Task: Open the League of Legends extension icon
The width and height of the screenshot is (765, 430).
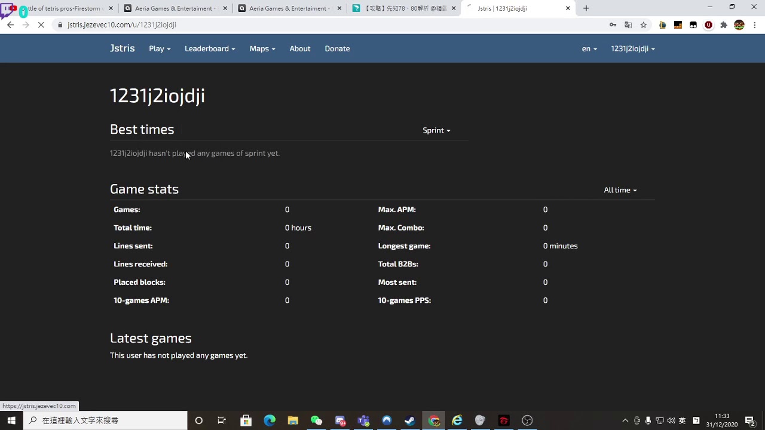Action: point(662,24)
